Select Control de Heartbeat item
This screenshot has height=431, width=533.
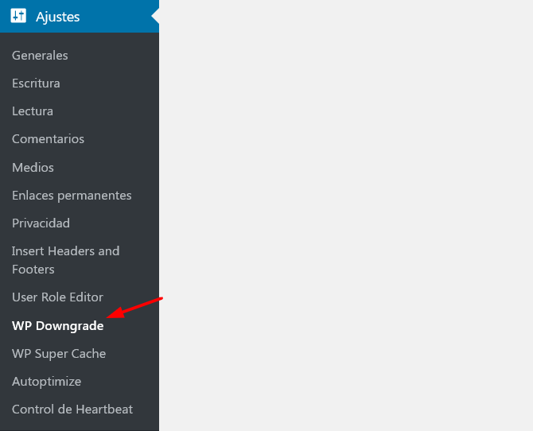pos(72,410)
